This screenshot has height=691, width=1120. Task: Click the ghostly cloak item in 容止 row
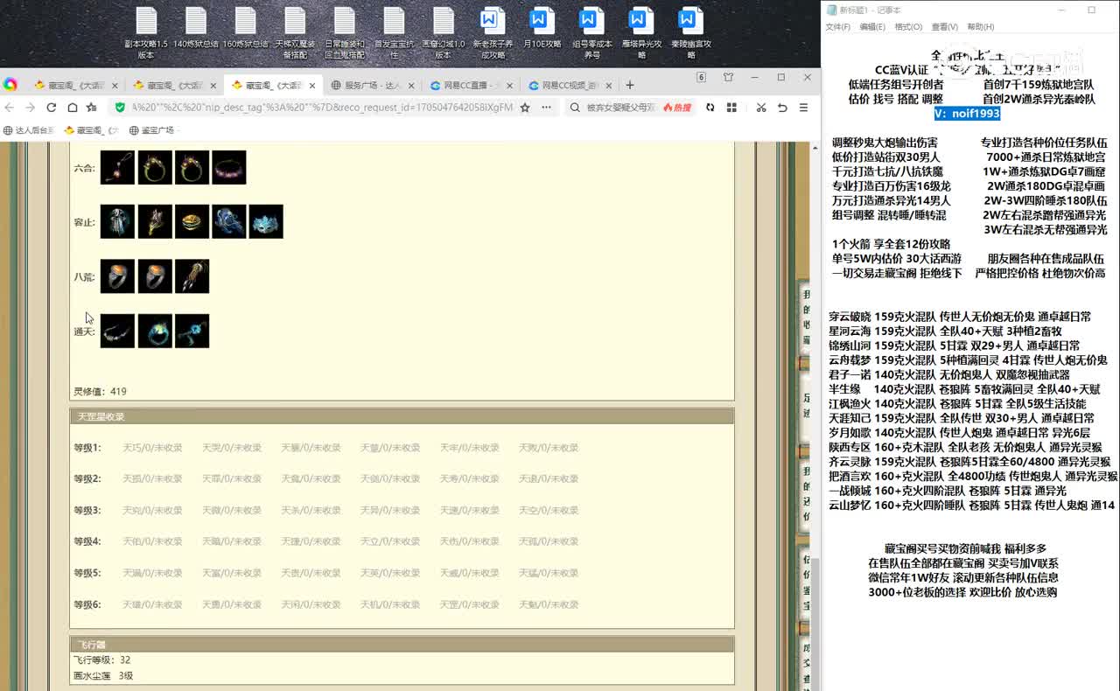click(x=117, y=222)
